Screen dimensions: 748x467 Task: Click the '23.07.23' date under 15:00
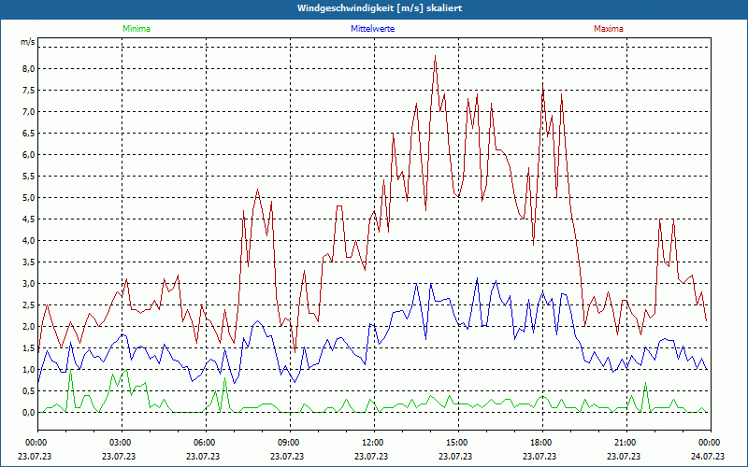tap(455, 456)
